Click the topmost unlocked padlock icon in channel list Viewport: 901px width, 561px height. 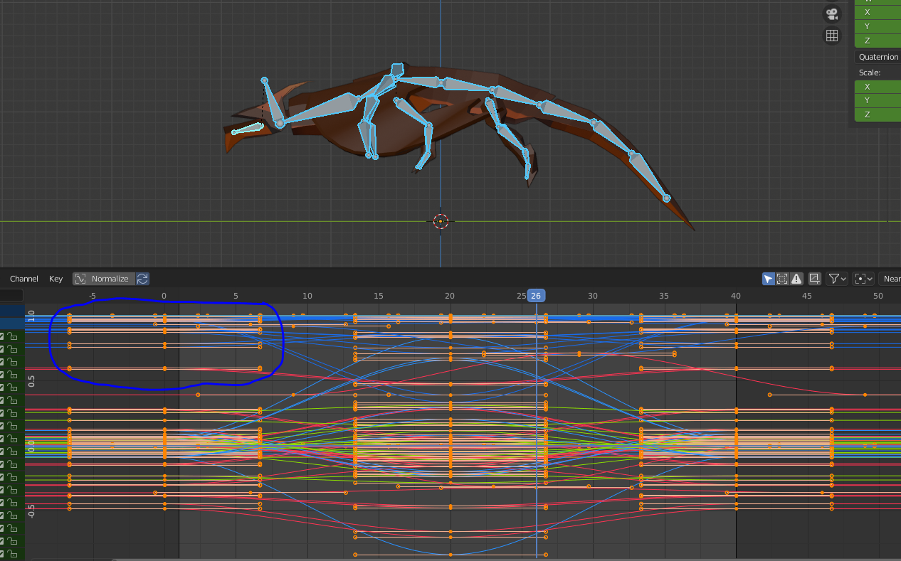13,336
